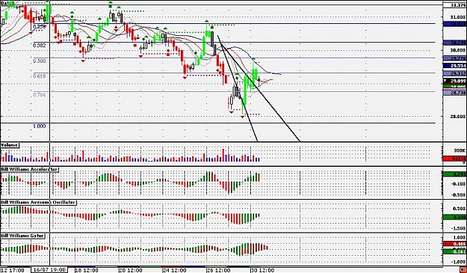The height and width of the screenshot is (273, 467).
Task: Click the red 0.486 Gator value tag
Action: (x=455, y=244)
